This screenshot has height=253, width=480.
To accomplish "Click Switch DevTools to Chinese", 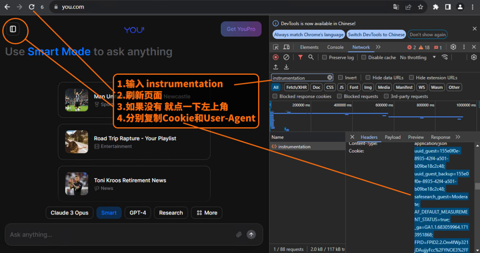I will pos(376,35).
